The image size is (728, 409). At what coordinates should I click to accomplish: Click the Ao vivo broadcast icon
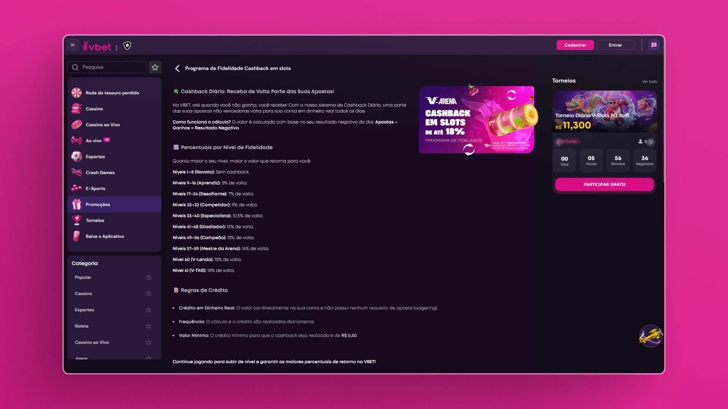77,140
